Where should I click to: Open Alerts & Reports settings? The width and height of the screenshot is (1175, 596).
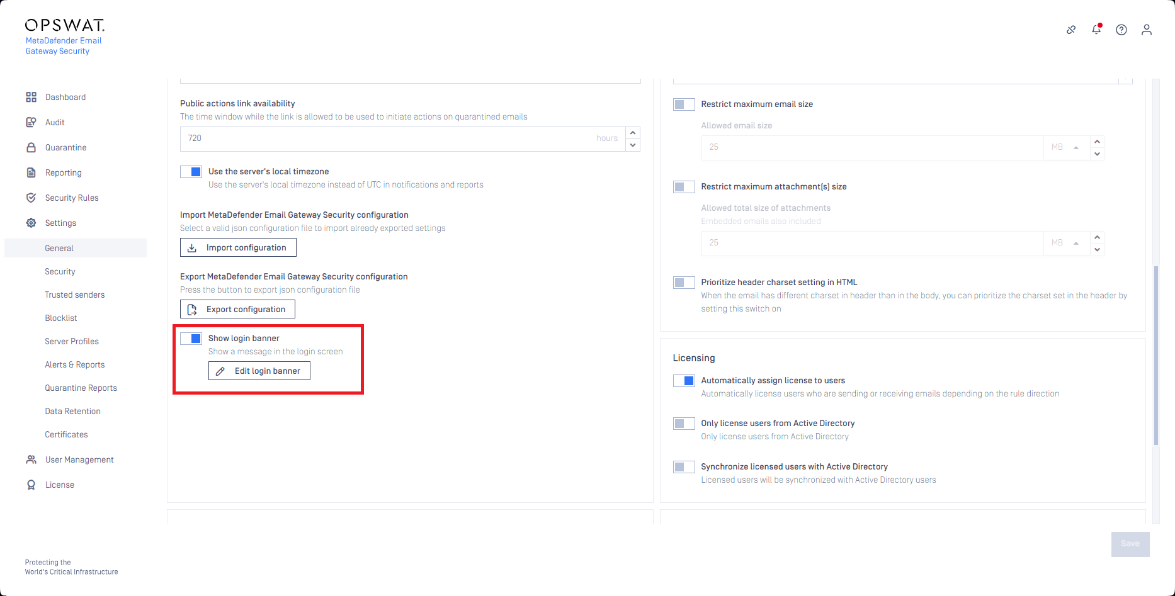pos(75,364)
